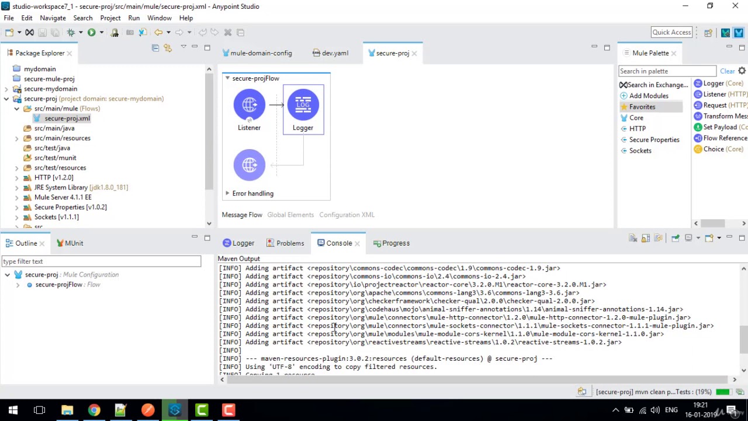Viewport: 748px width, 421px height.
Task: Select Transform Message in Mule Palette
Action: point(721,116)
